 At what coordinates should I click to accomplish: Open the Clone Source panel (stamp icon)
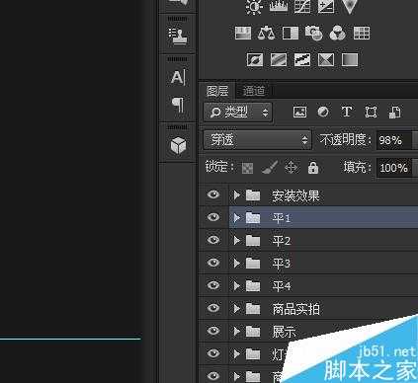coord(178,36)
